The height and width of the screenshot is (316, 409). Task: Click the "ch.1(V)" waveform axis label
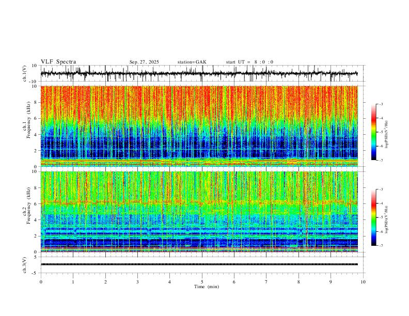[25, 73]
